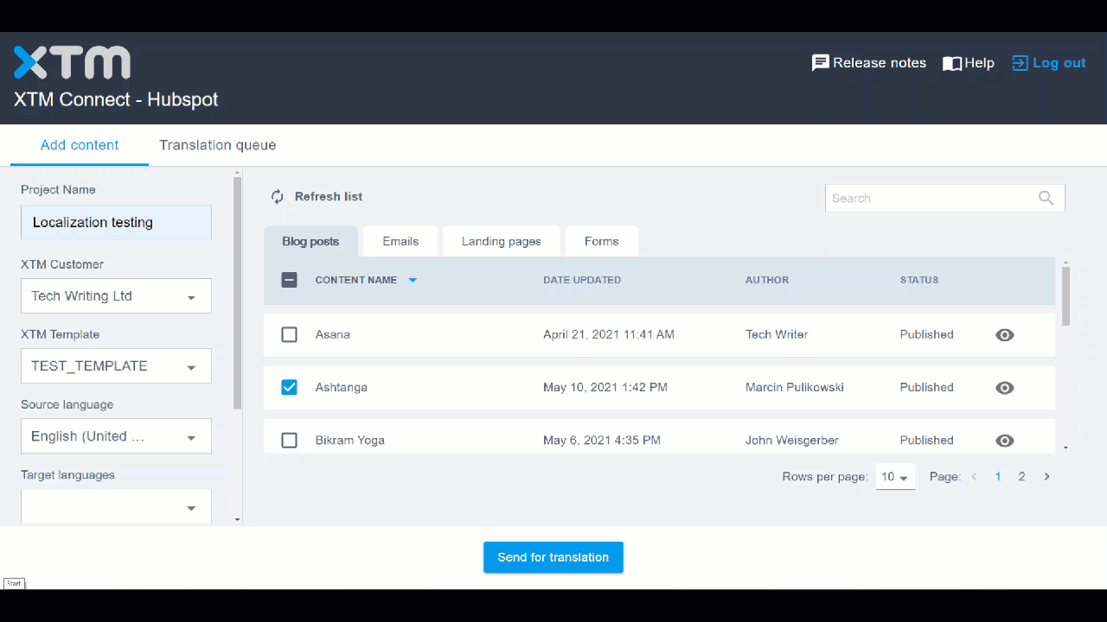Preview the Ashtanga post with eye icon
The height and width of the screenshot is (622, 1107).
(1004, 387)
